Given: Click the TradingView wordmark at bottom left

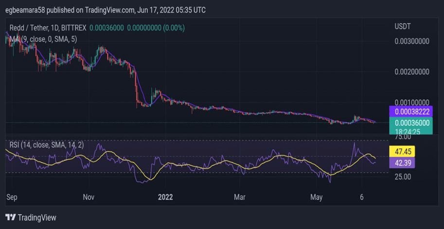Looking at the screenshot, I should click(37, 218).
